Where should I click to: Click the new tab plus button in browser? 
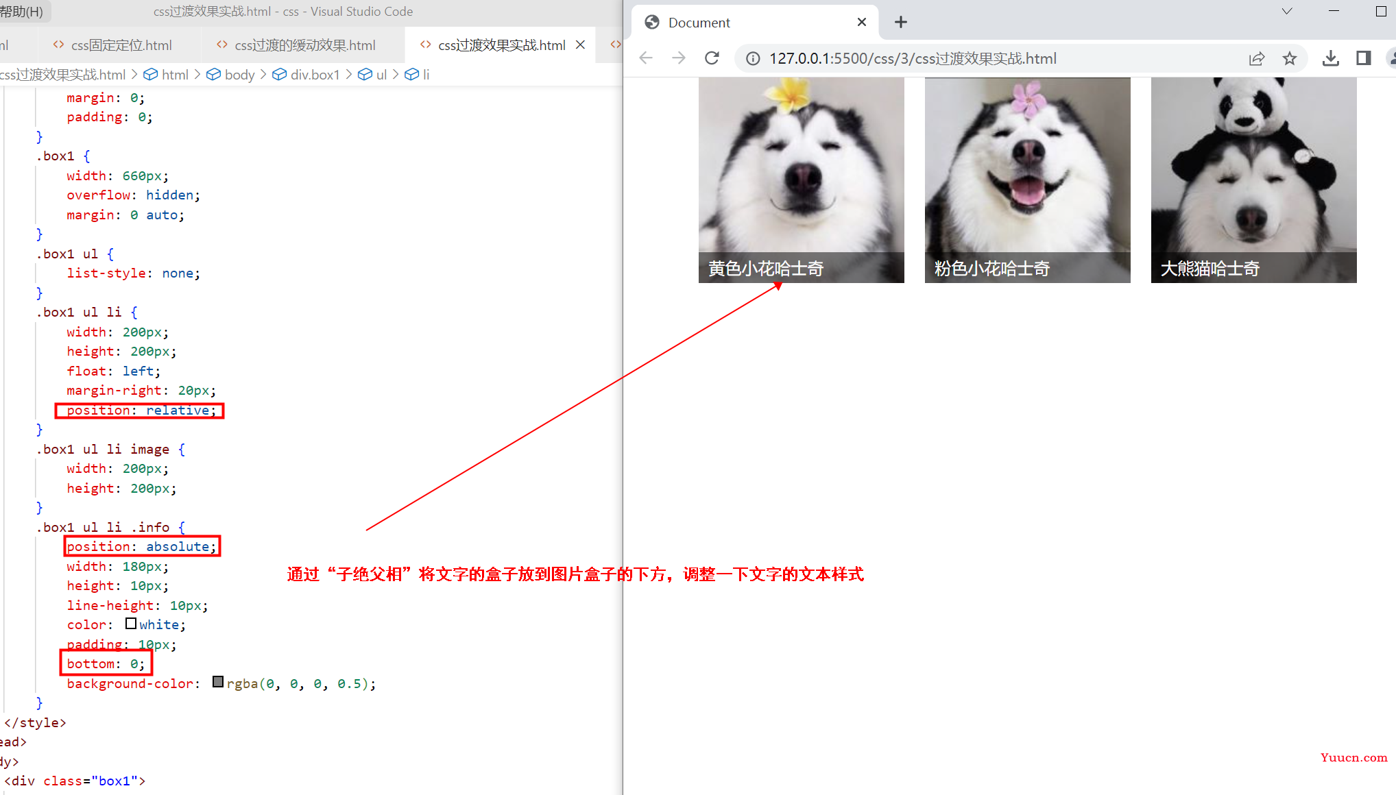click(900, 21)
